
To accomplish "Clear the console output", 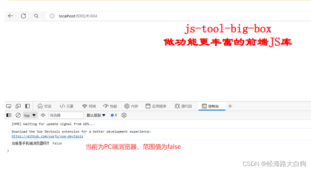I will click(x=18, y=115).
